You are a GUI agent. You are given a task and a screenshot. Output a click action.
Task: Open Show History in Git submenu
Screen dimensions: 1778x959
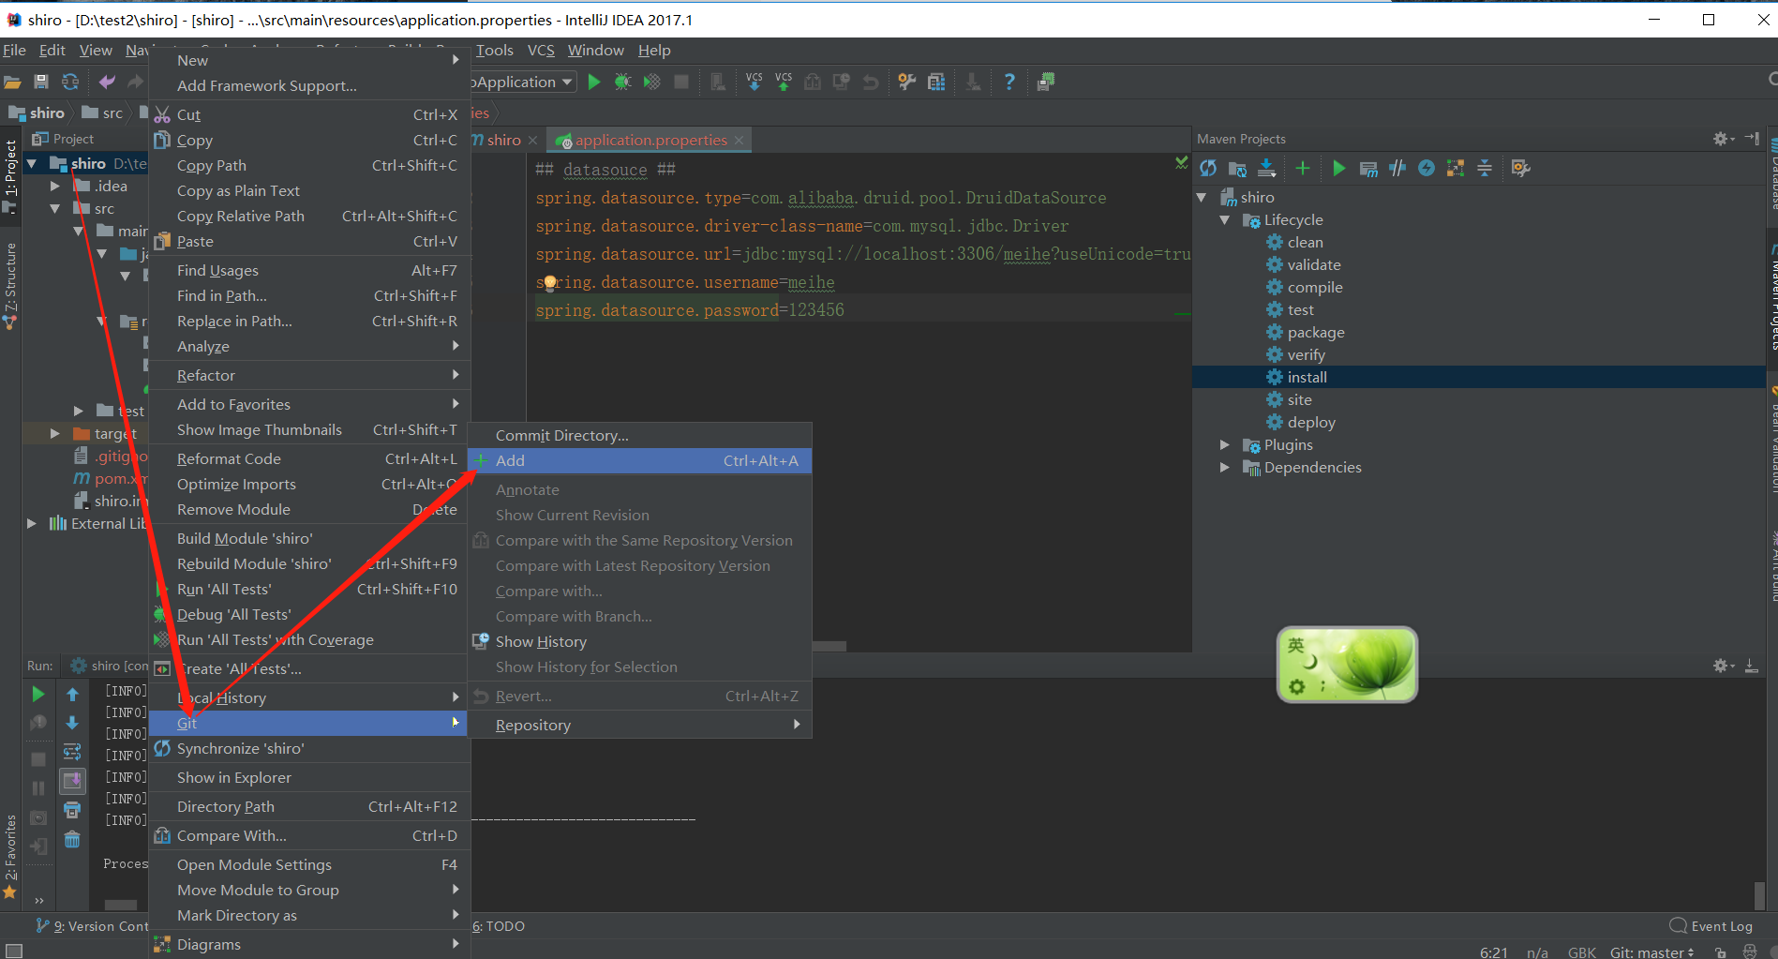[x=640, y=642]
